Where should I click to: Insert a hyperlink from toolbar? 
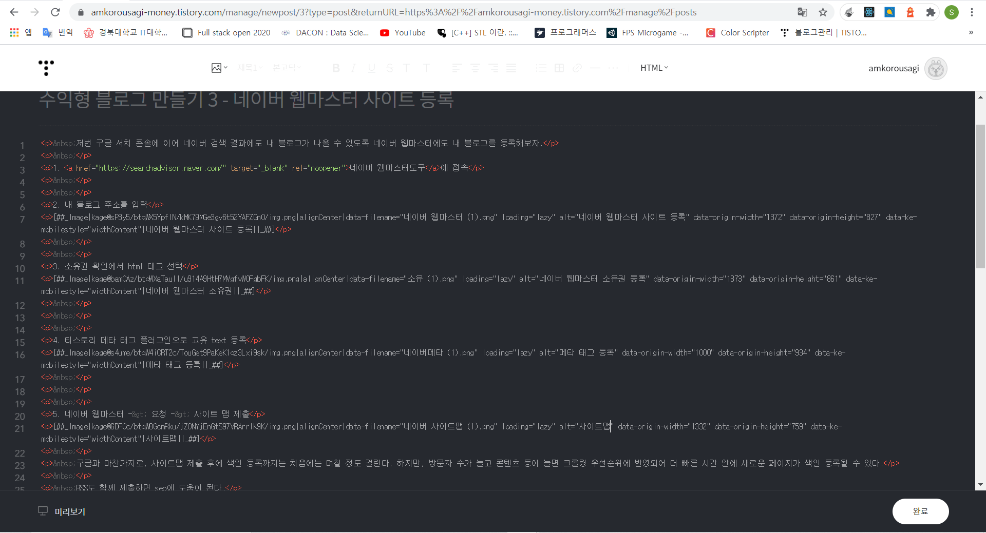(x=577, y=68)
